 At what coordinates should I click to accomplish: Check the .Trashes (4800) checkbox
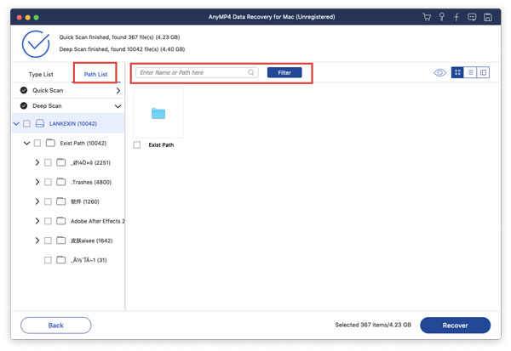48,182
